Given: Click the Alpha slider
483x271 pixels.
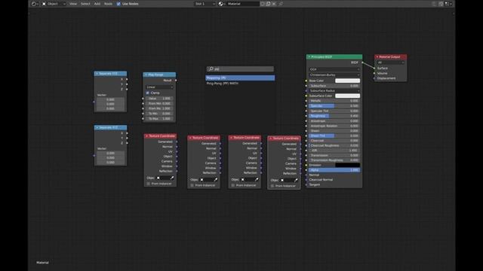Looking at the screenshot, I should (x=334, y=170).
